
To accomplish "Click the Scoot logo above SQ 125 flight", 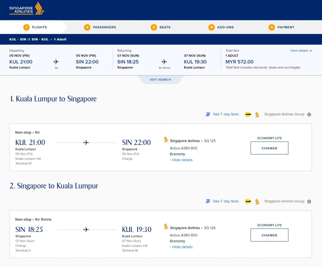I will pos(248,114).
